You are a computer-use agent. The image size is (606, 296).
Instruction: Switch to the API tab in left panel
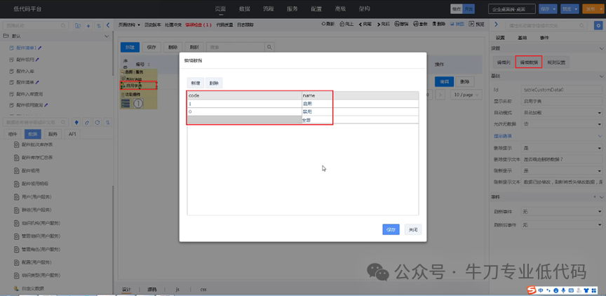point(72,134)
